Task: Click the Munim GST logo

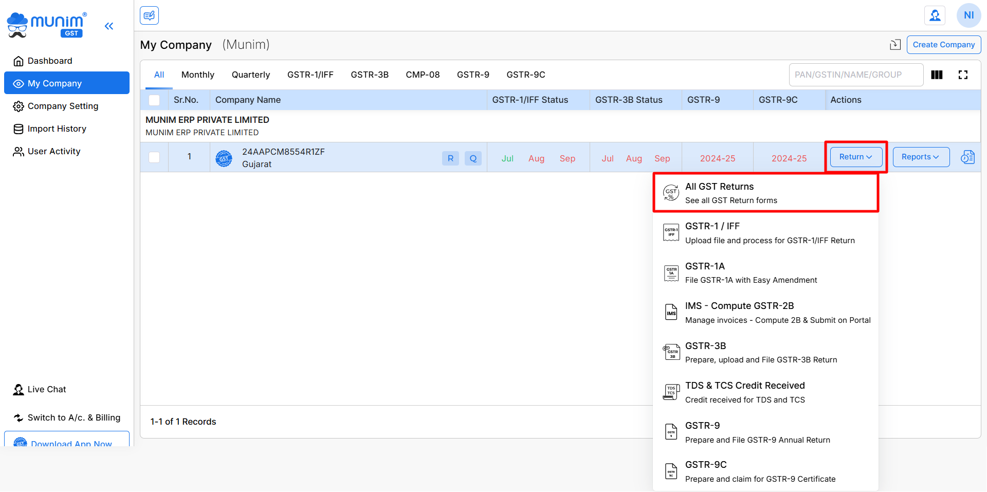Action: [x=47, y=25]
